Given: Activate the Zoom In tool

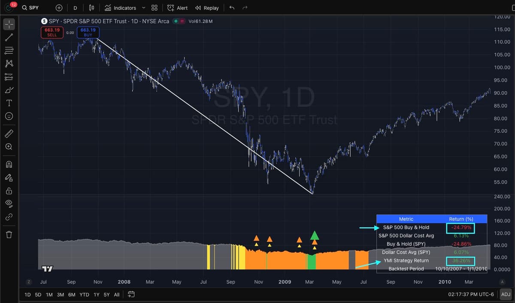Looking at the screenshot, I should click(9, 146).
